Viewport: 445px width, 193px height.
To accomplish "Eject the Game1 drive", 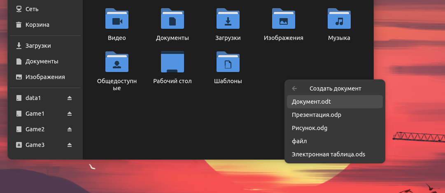I will (70, 114).
